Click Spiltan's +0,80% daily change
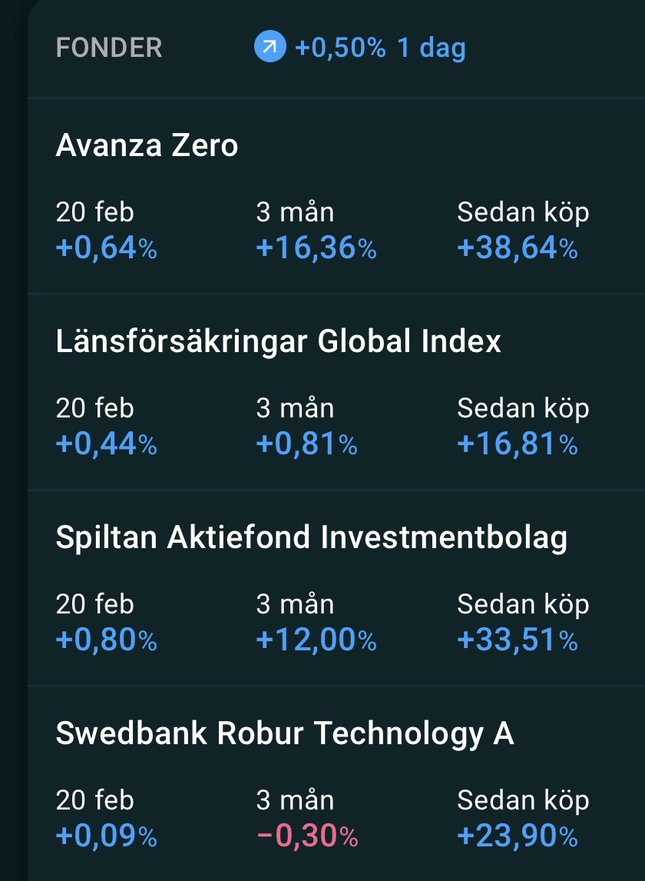The image size is (645, 881). point(106,640)
